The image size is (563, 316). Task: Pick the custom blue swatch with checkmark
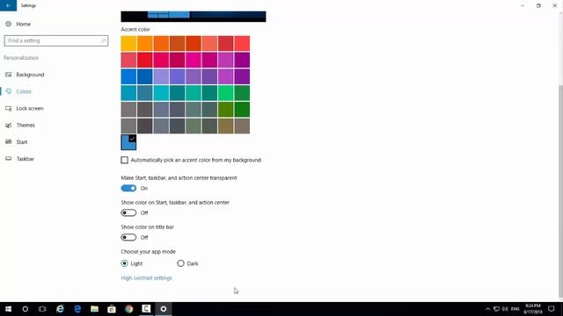128,142
